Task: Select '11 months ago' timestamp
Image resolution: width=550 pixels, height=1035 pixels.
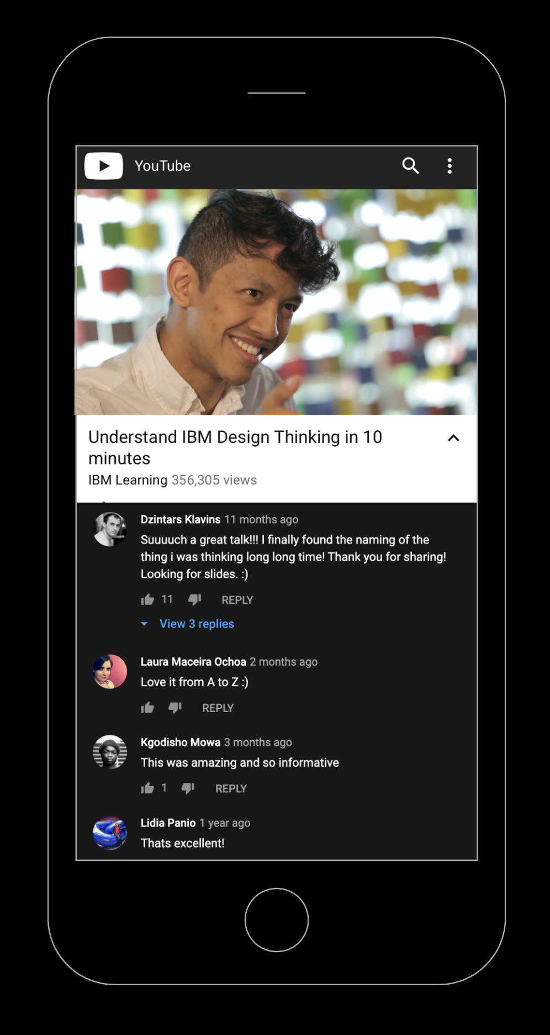Action: click(261, 519)
